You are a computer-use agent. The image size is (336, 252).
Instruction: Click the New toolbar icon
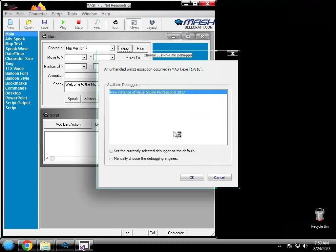(10, 24)
